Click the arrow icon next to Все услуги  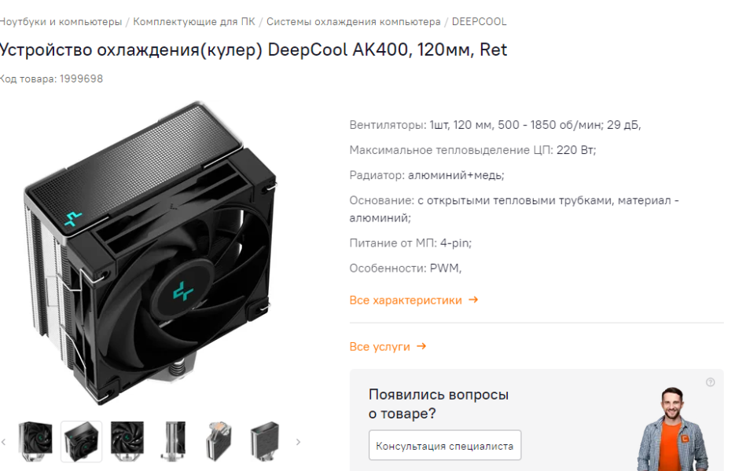(421, 346)
